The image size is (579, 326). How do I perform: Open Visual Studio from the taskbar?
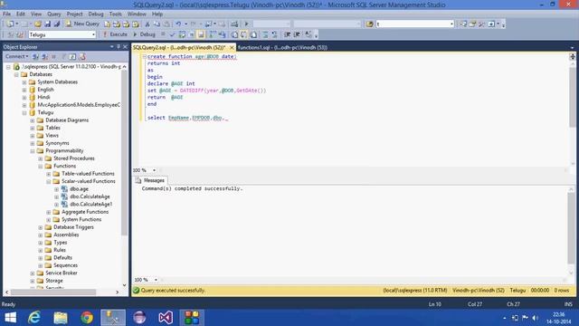point(166,318)
